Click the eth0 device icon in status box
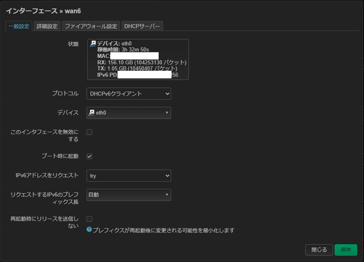The height and width of the screenshot is (262, 364). click(x=93, y=43)
